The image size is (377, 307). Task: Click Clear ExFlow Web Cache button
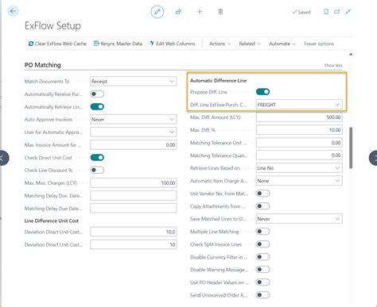tap(57, 44)
